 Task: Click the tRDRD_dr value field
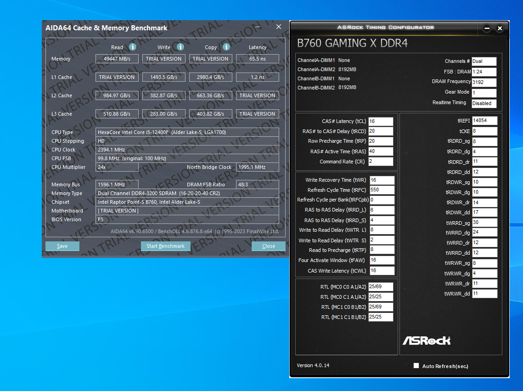coord(484,162)
